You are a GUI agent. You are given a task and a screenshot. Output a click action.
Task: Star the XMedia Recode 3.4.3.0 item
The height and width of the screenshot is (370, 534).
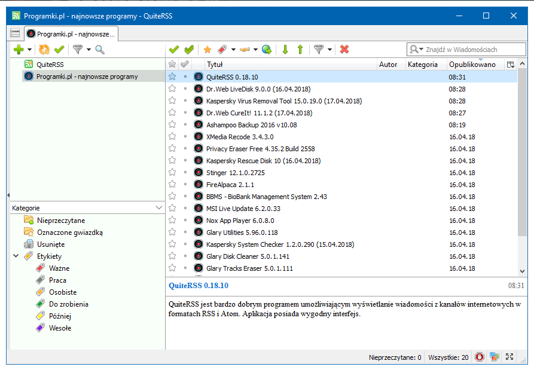172,136
